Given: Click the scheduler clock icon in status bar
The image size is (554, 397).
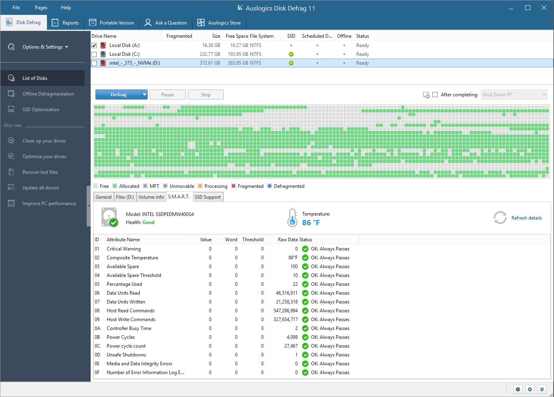Looking at the screenshot, I should (x=518, y=389).
